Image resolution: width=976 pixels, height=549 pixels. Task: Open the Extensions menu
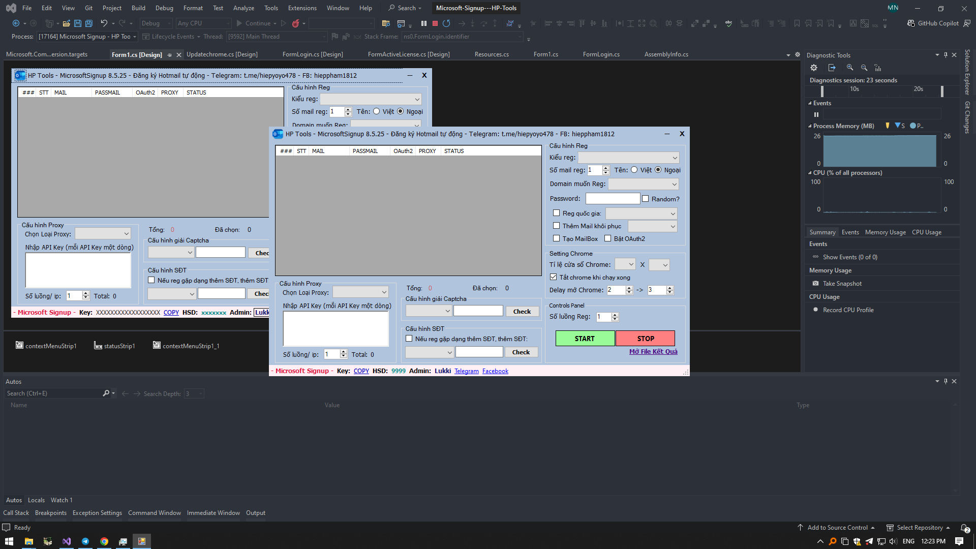point(302,8)
